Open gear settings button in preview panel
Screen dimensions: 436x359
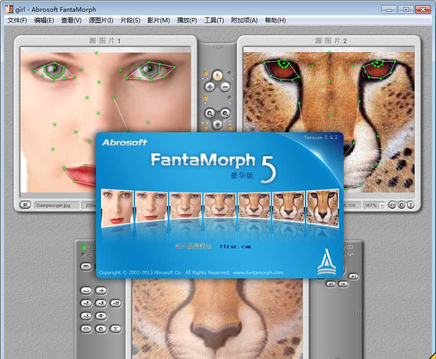[x=101, y=329]
